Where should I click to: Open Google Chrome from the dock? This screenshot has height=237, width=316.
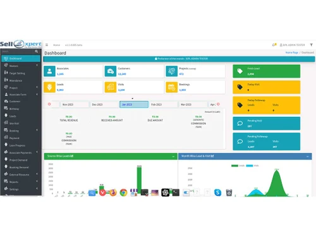point(123,193)
